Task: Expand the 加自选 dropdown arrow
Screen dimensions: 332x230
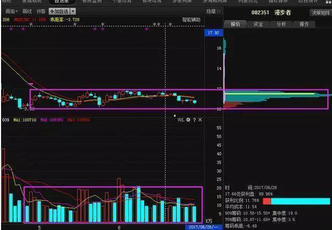Action: (x=72, y=10)
